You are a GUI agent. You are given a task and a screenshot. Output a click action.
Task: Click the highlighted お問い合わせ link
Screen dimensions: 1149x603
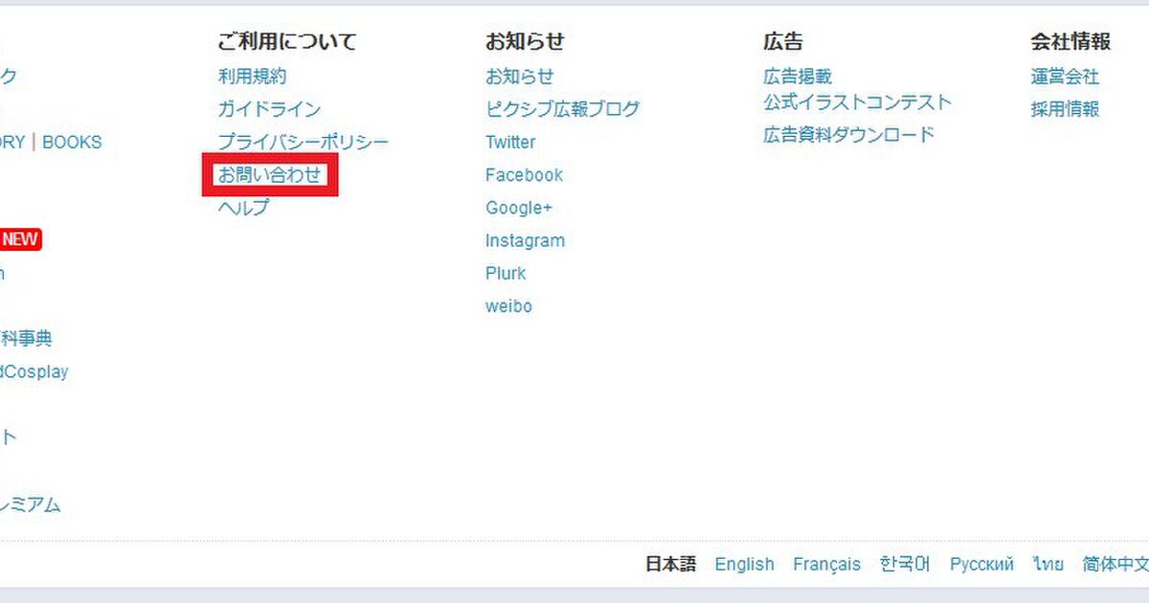tap(269, 175)
